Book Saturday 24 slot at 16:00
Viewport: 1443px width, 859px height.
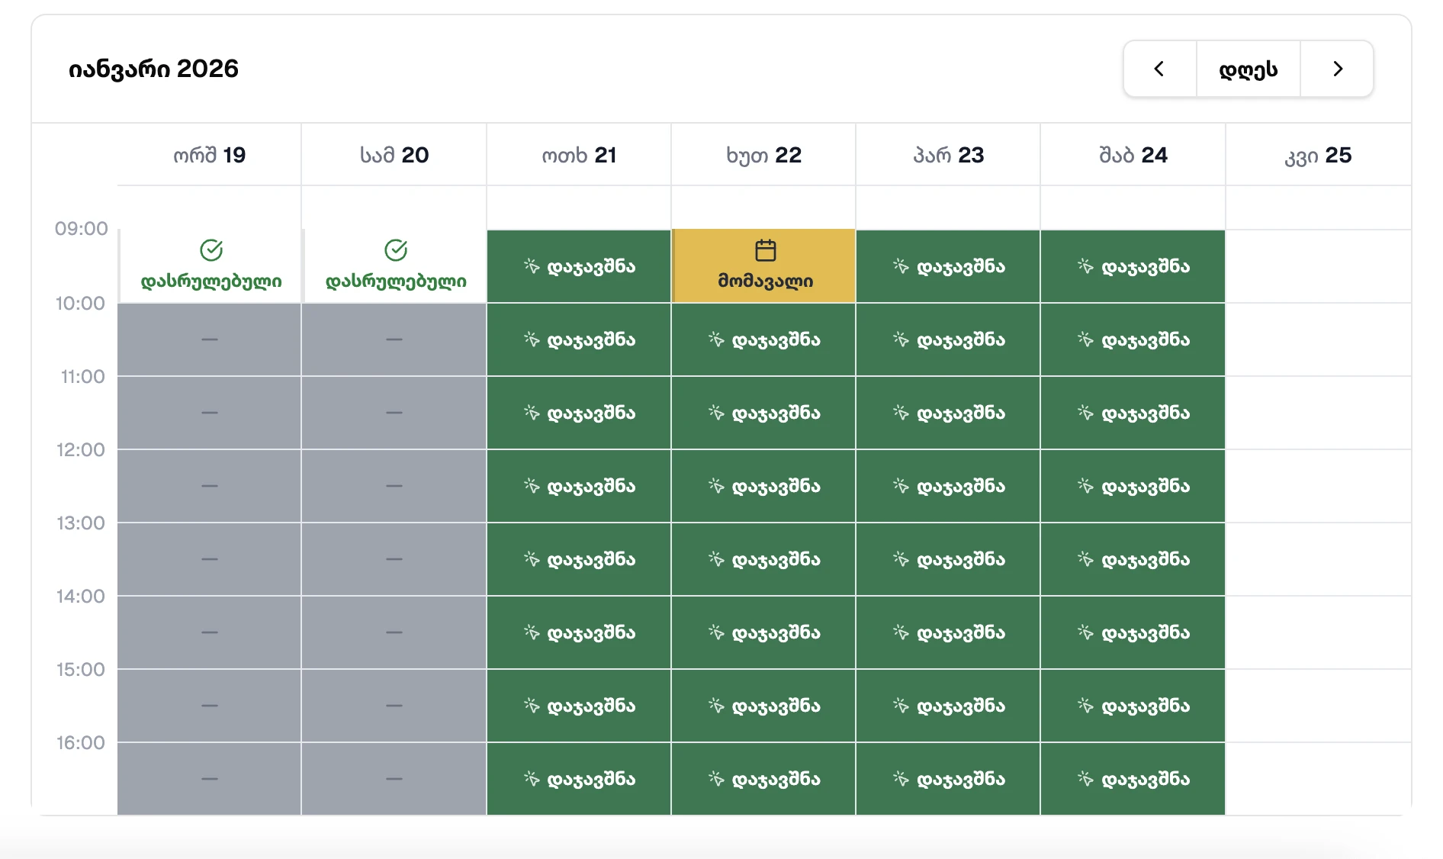pyautogui.click(x=1133, y=779)
